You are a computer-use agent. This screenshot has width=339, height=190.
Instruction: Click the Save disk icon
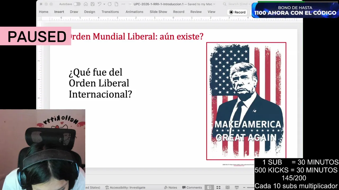(92, 4)
